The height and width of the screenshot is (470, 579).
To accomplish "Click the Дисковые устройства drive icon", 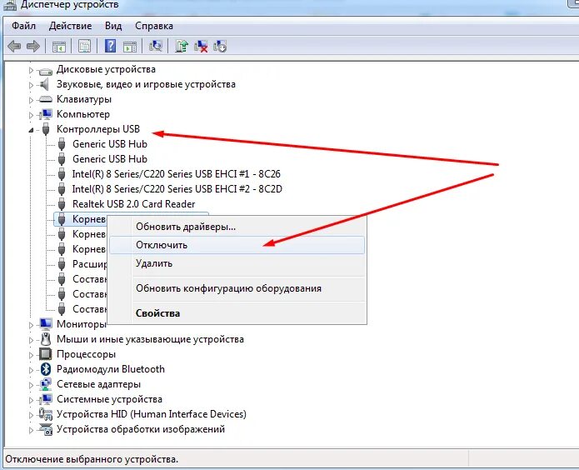I will [x=46, y=70].
